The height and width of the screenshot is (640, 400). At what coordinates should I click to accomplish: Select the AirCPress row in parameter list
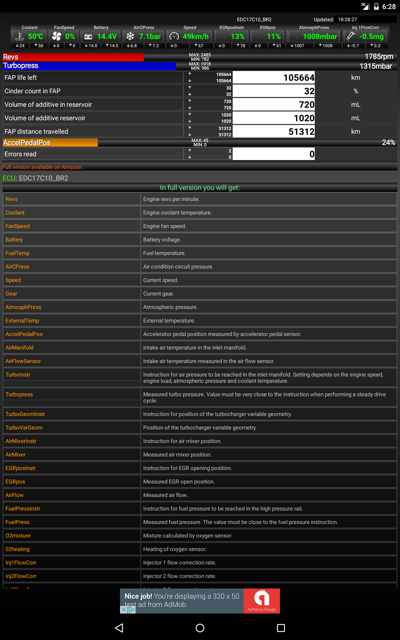[x=200, y=266]
